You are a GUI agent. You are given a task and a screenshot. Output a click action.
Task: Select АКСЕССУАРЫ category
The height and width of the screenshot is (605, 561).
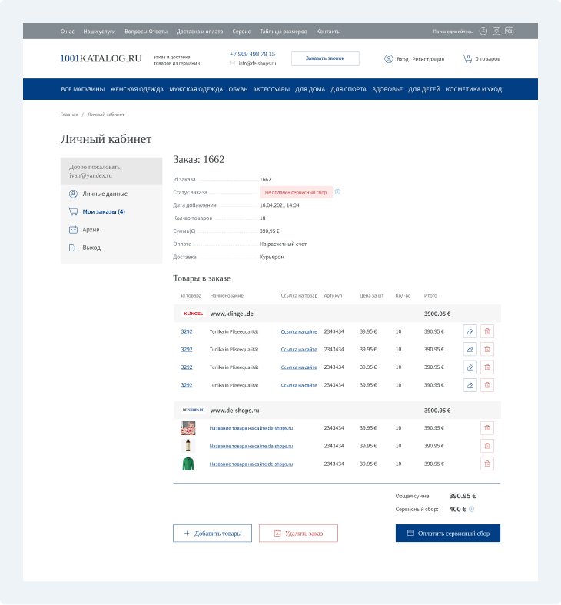[271, 89]
